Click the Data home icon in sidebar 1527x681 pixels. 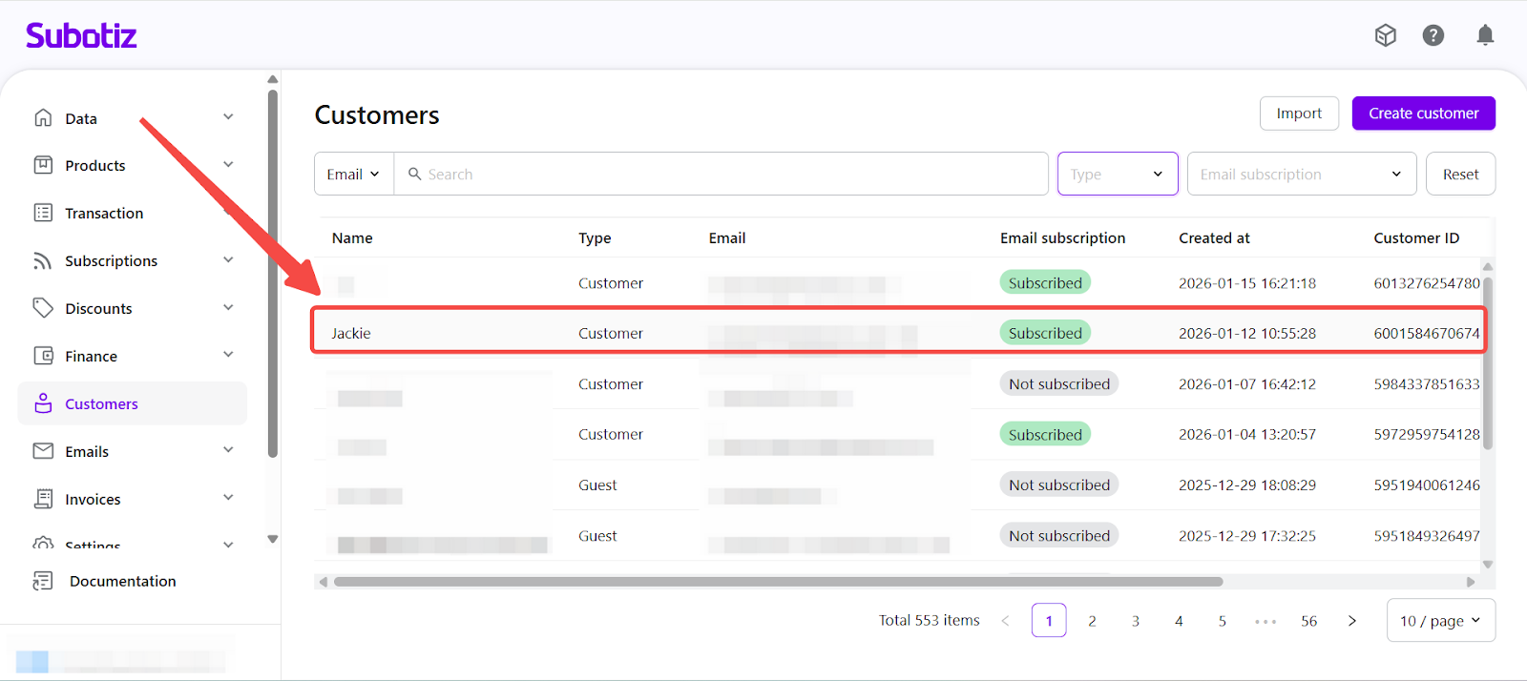point(43,118)
